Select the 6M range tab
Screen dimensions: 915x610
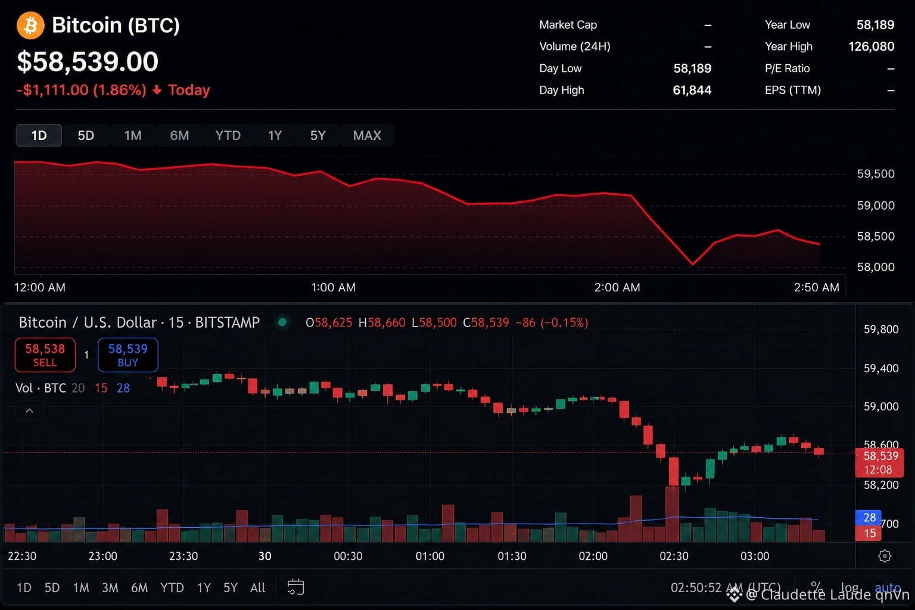[x=179, y=135]
